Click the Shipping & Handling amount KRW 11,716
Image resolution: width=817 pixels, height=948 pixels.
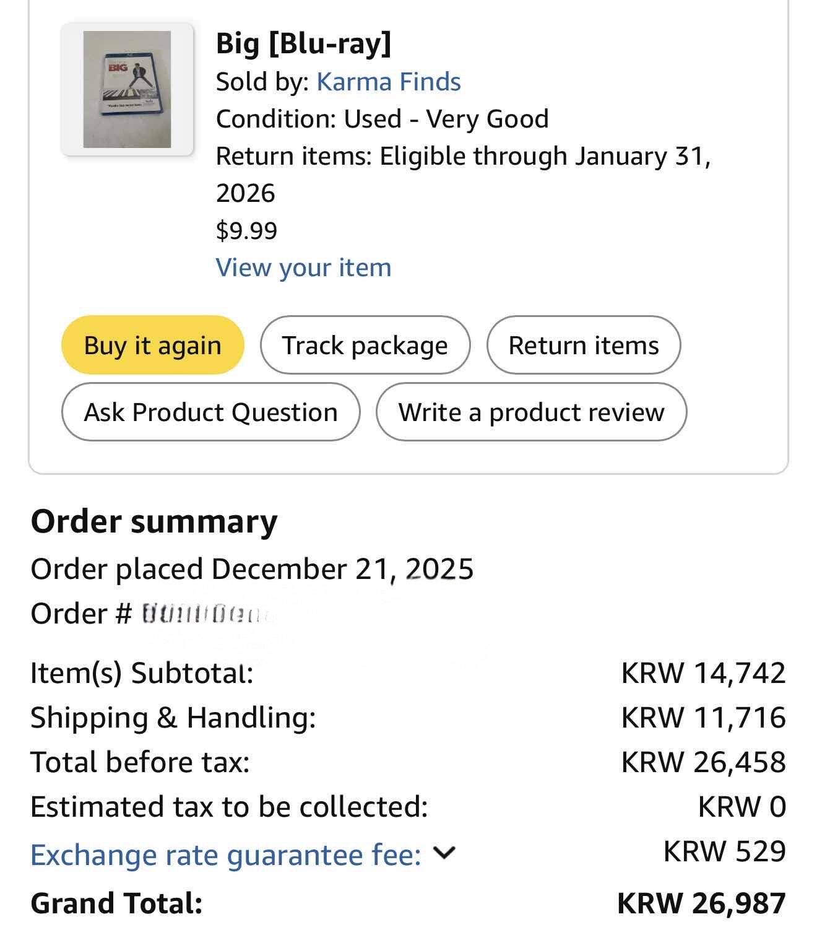pos(703,717)
